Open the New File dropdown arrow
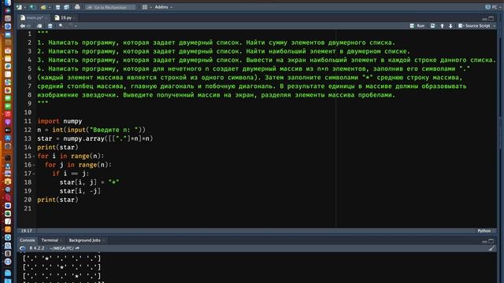Viewport: 504px width, 283px height. tap(24, 7)
